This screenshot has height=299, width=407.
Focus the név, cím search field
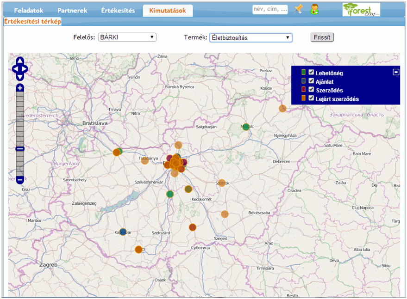270,9
